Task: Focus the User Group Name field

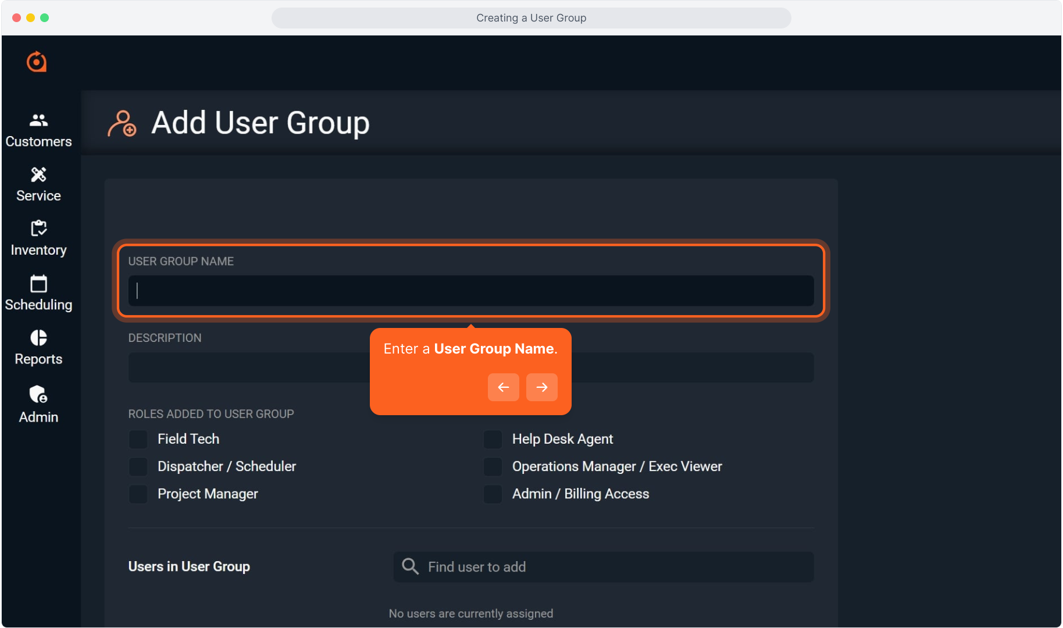Action: point(470,291)
